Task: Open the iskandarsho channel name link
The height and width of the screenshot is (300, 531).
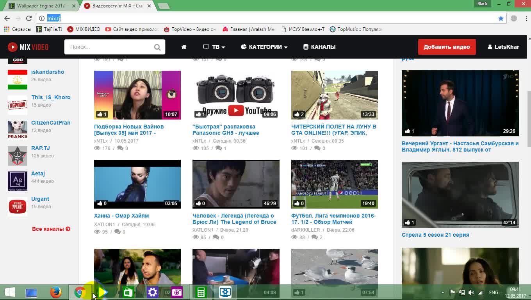Action: (48, 72)
